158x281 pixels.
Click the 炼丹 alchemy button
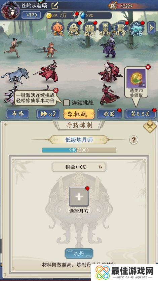click(79, 253)
